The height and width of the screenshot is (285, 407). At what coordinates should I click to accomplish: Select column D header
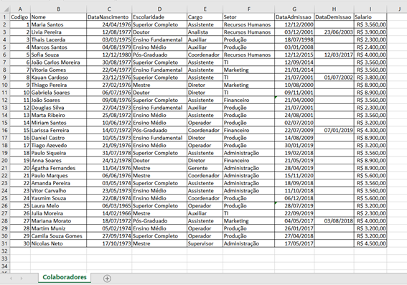pyautogui.click(x=159, y=9)
